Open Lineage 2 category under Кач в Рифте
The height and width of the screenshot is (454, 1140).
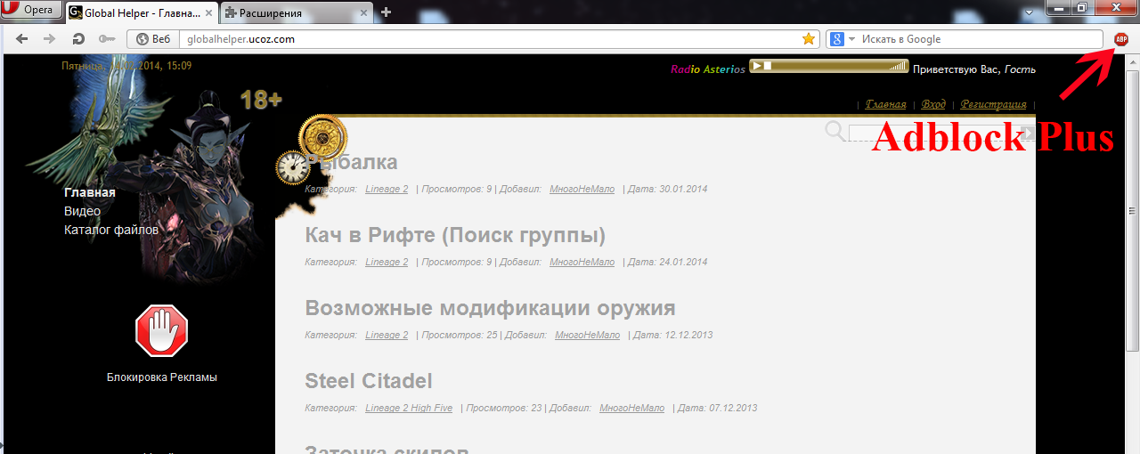tap(387, 262)
